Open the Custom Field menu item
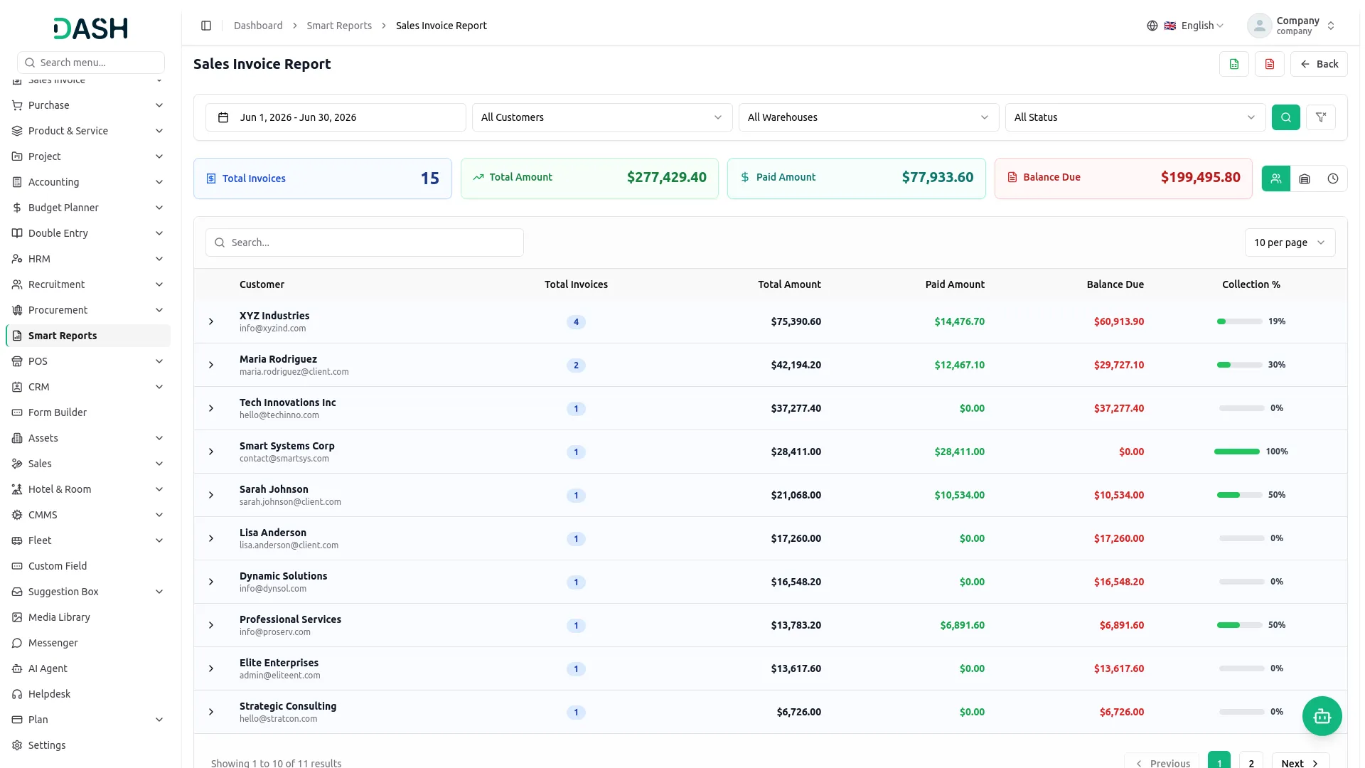The height and width of the screenshot is (768, 1365). [88, 566]
